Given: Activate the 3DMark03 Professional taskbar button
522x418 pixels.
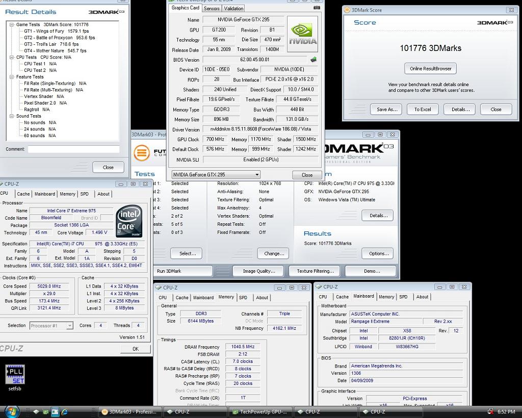Looking at the screenshot, I should 131,412.
